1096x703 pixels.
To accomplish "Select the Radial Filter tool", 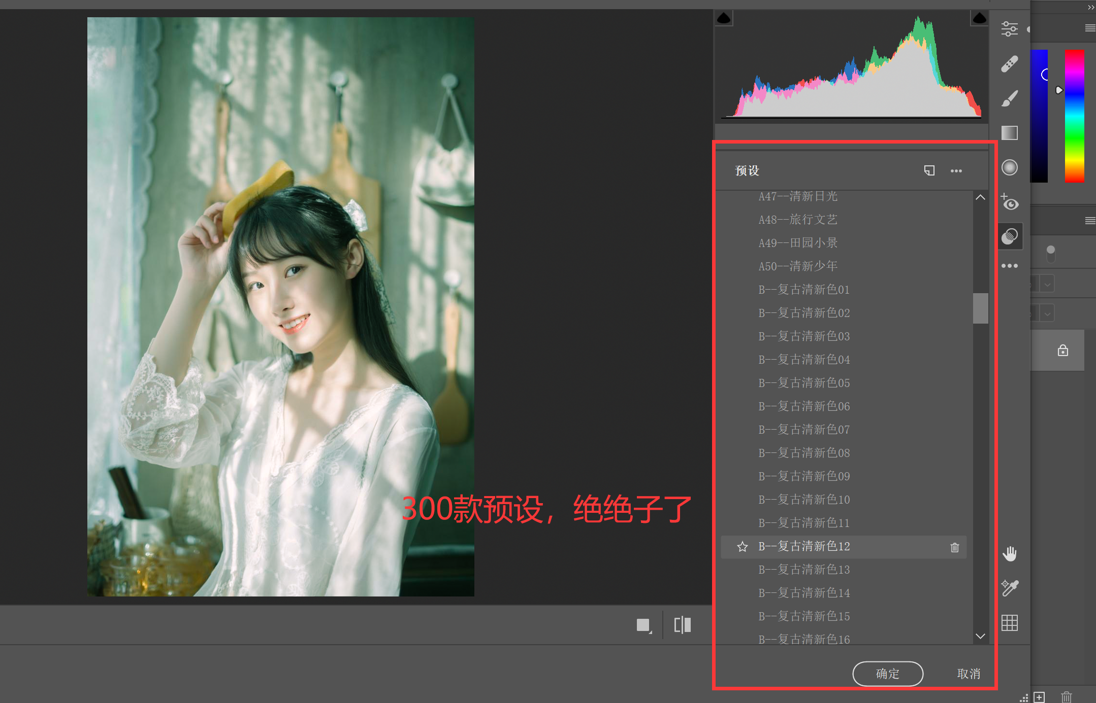I will pos(1009,167).
